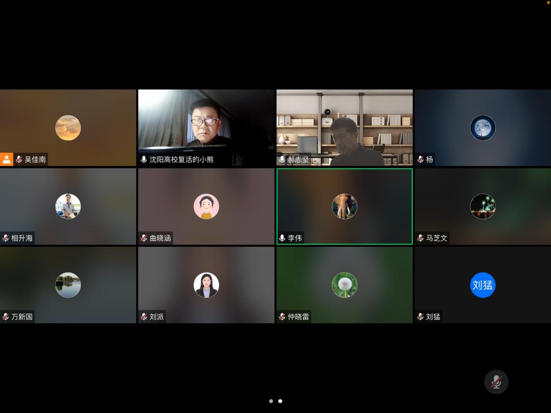Click the name label 仲晓雷
Image resolution: width=551 pixels, height=413 pixels.
tap(298, 317)
